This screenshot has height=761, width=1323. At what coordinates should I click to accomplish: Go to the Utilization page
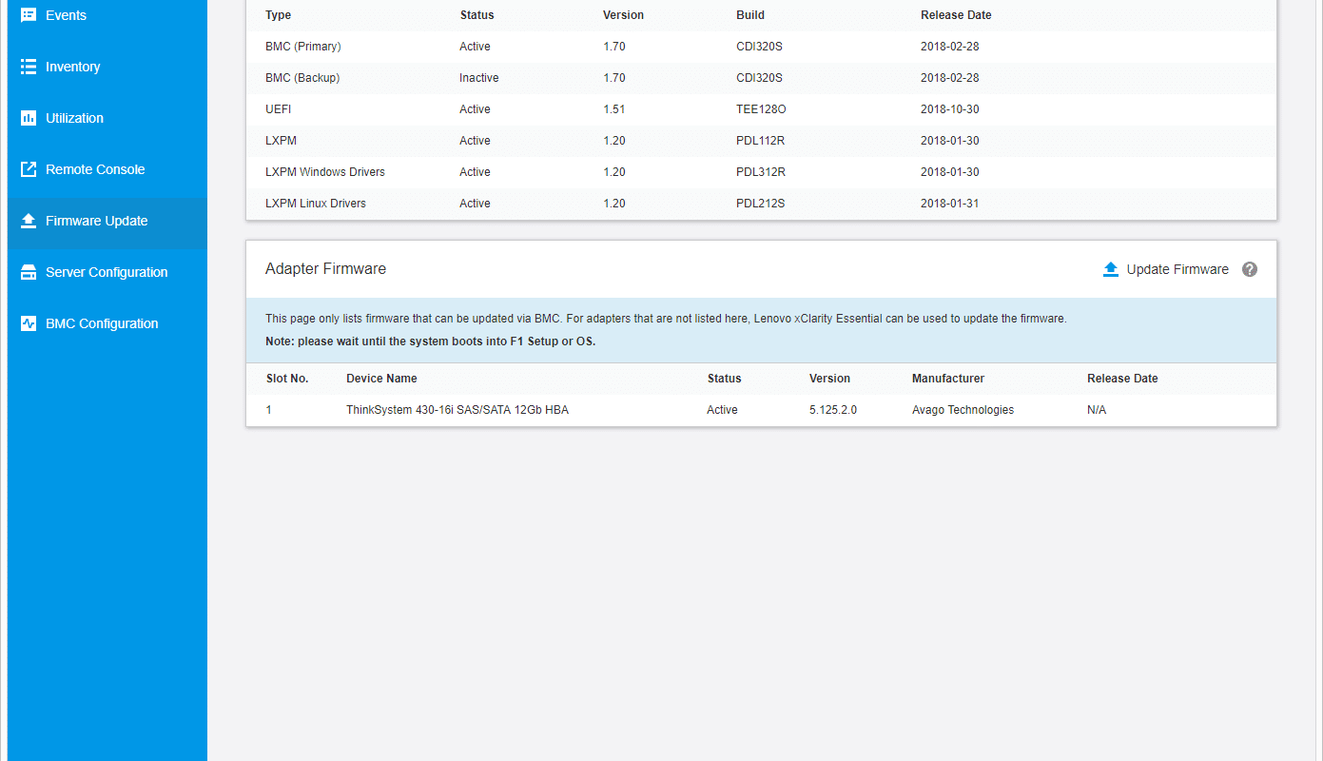click(x=107, y=118)
